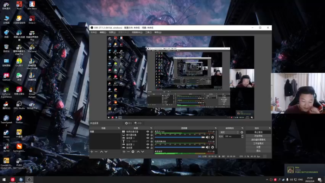Open the 视图(V) menu in OBS
This screenshot has height=183, width=325.
112,33
